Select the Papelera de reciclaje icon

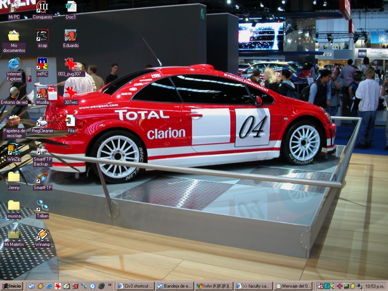pos(14,121)
